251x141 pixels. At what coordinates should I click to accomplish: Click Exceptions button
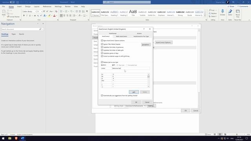[x=146, y=45]
